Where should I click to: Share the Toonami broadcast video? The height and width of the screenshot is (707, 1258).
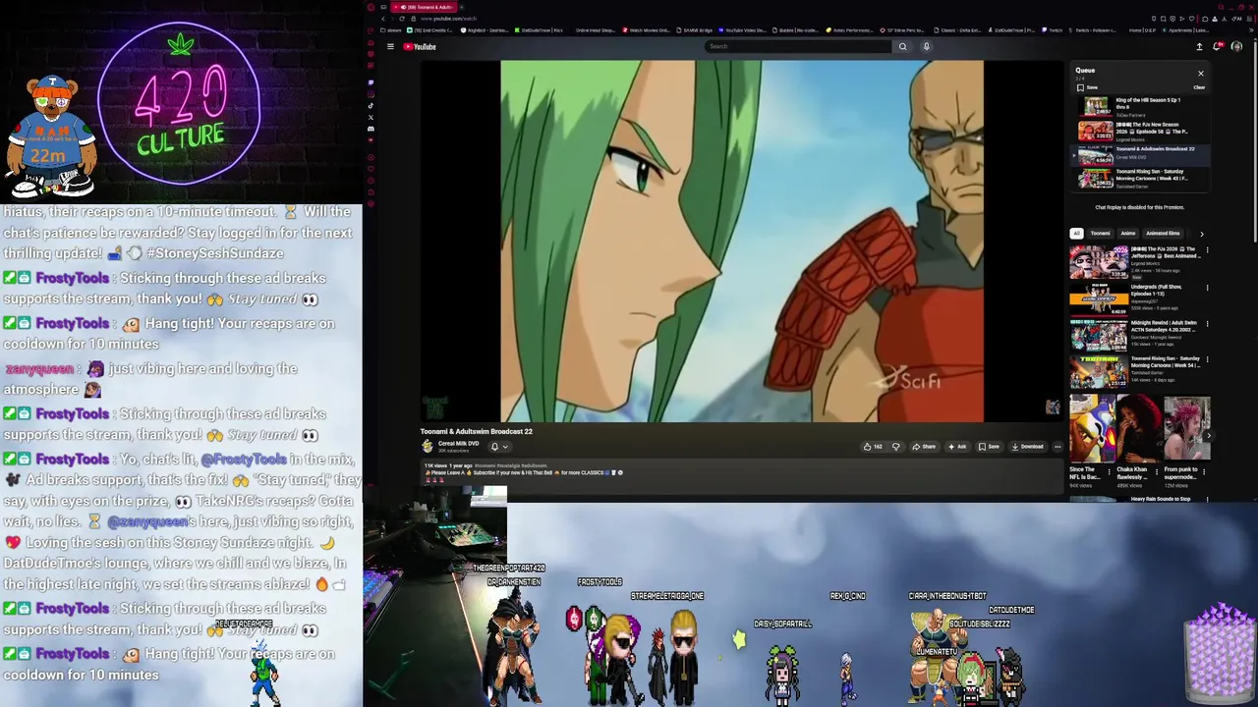pyautogui.click(x=924, y=447)
